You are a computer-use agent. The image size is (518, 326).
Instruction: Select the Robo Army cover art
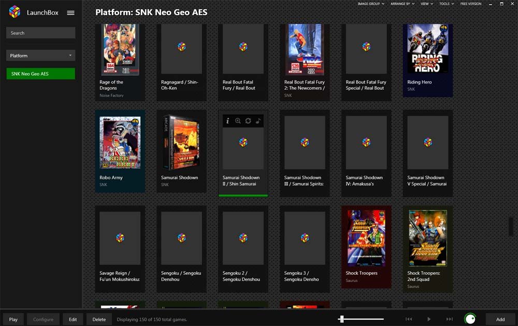coord(120,143)
